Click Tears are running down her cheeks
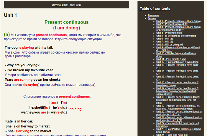Viewport: 207px width, 136px height. 33,80
